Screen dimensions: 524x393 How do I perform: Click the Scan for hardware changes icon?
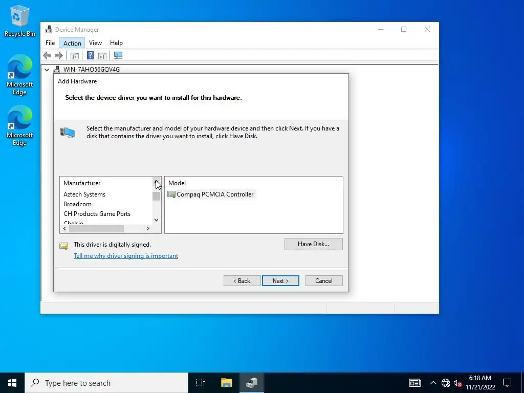(x=118, y=55)
